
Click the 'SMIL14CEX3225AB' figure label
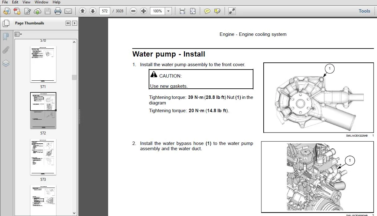(x=357, y=136)
